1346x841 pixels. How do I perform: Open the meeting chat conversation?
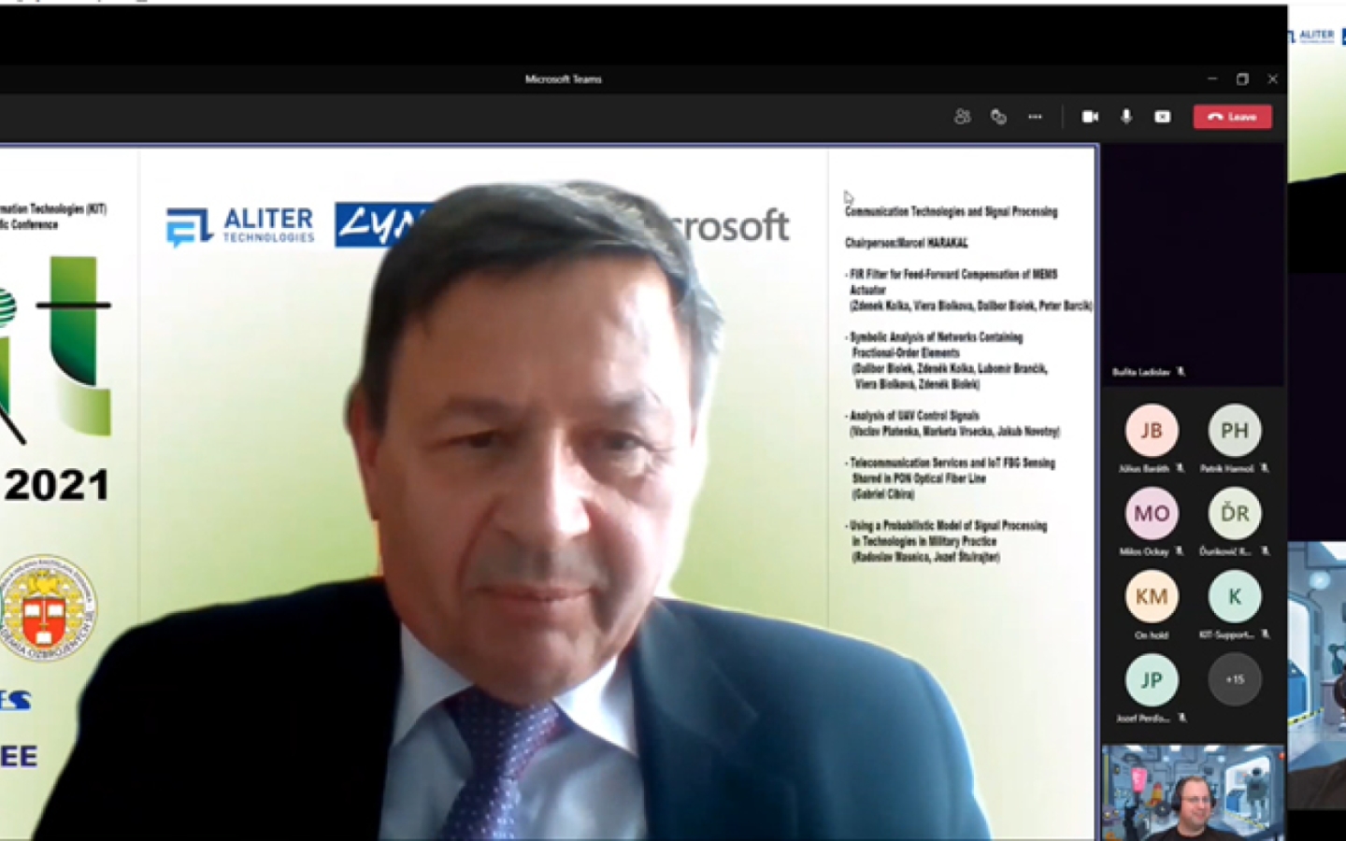(x=998, y=117)
